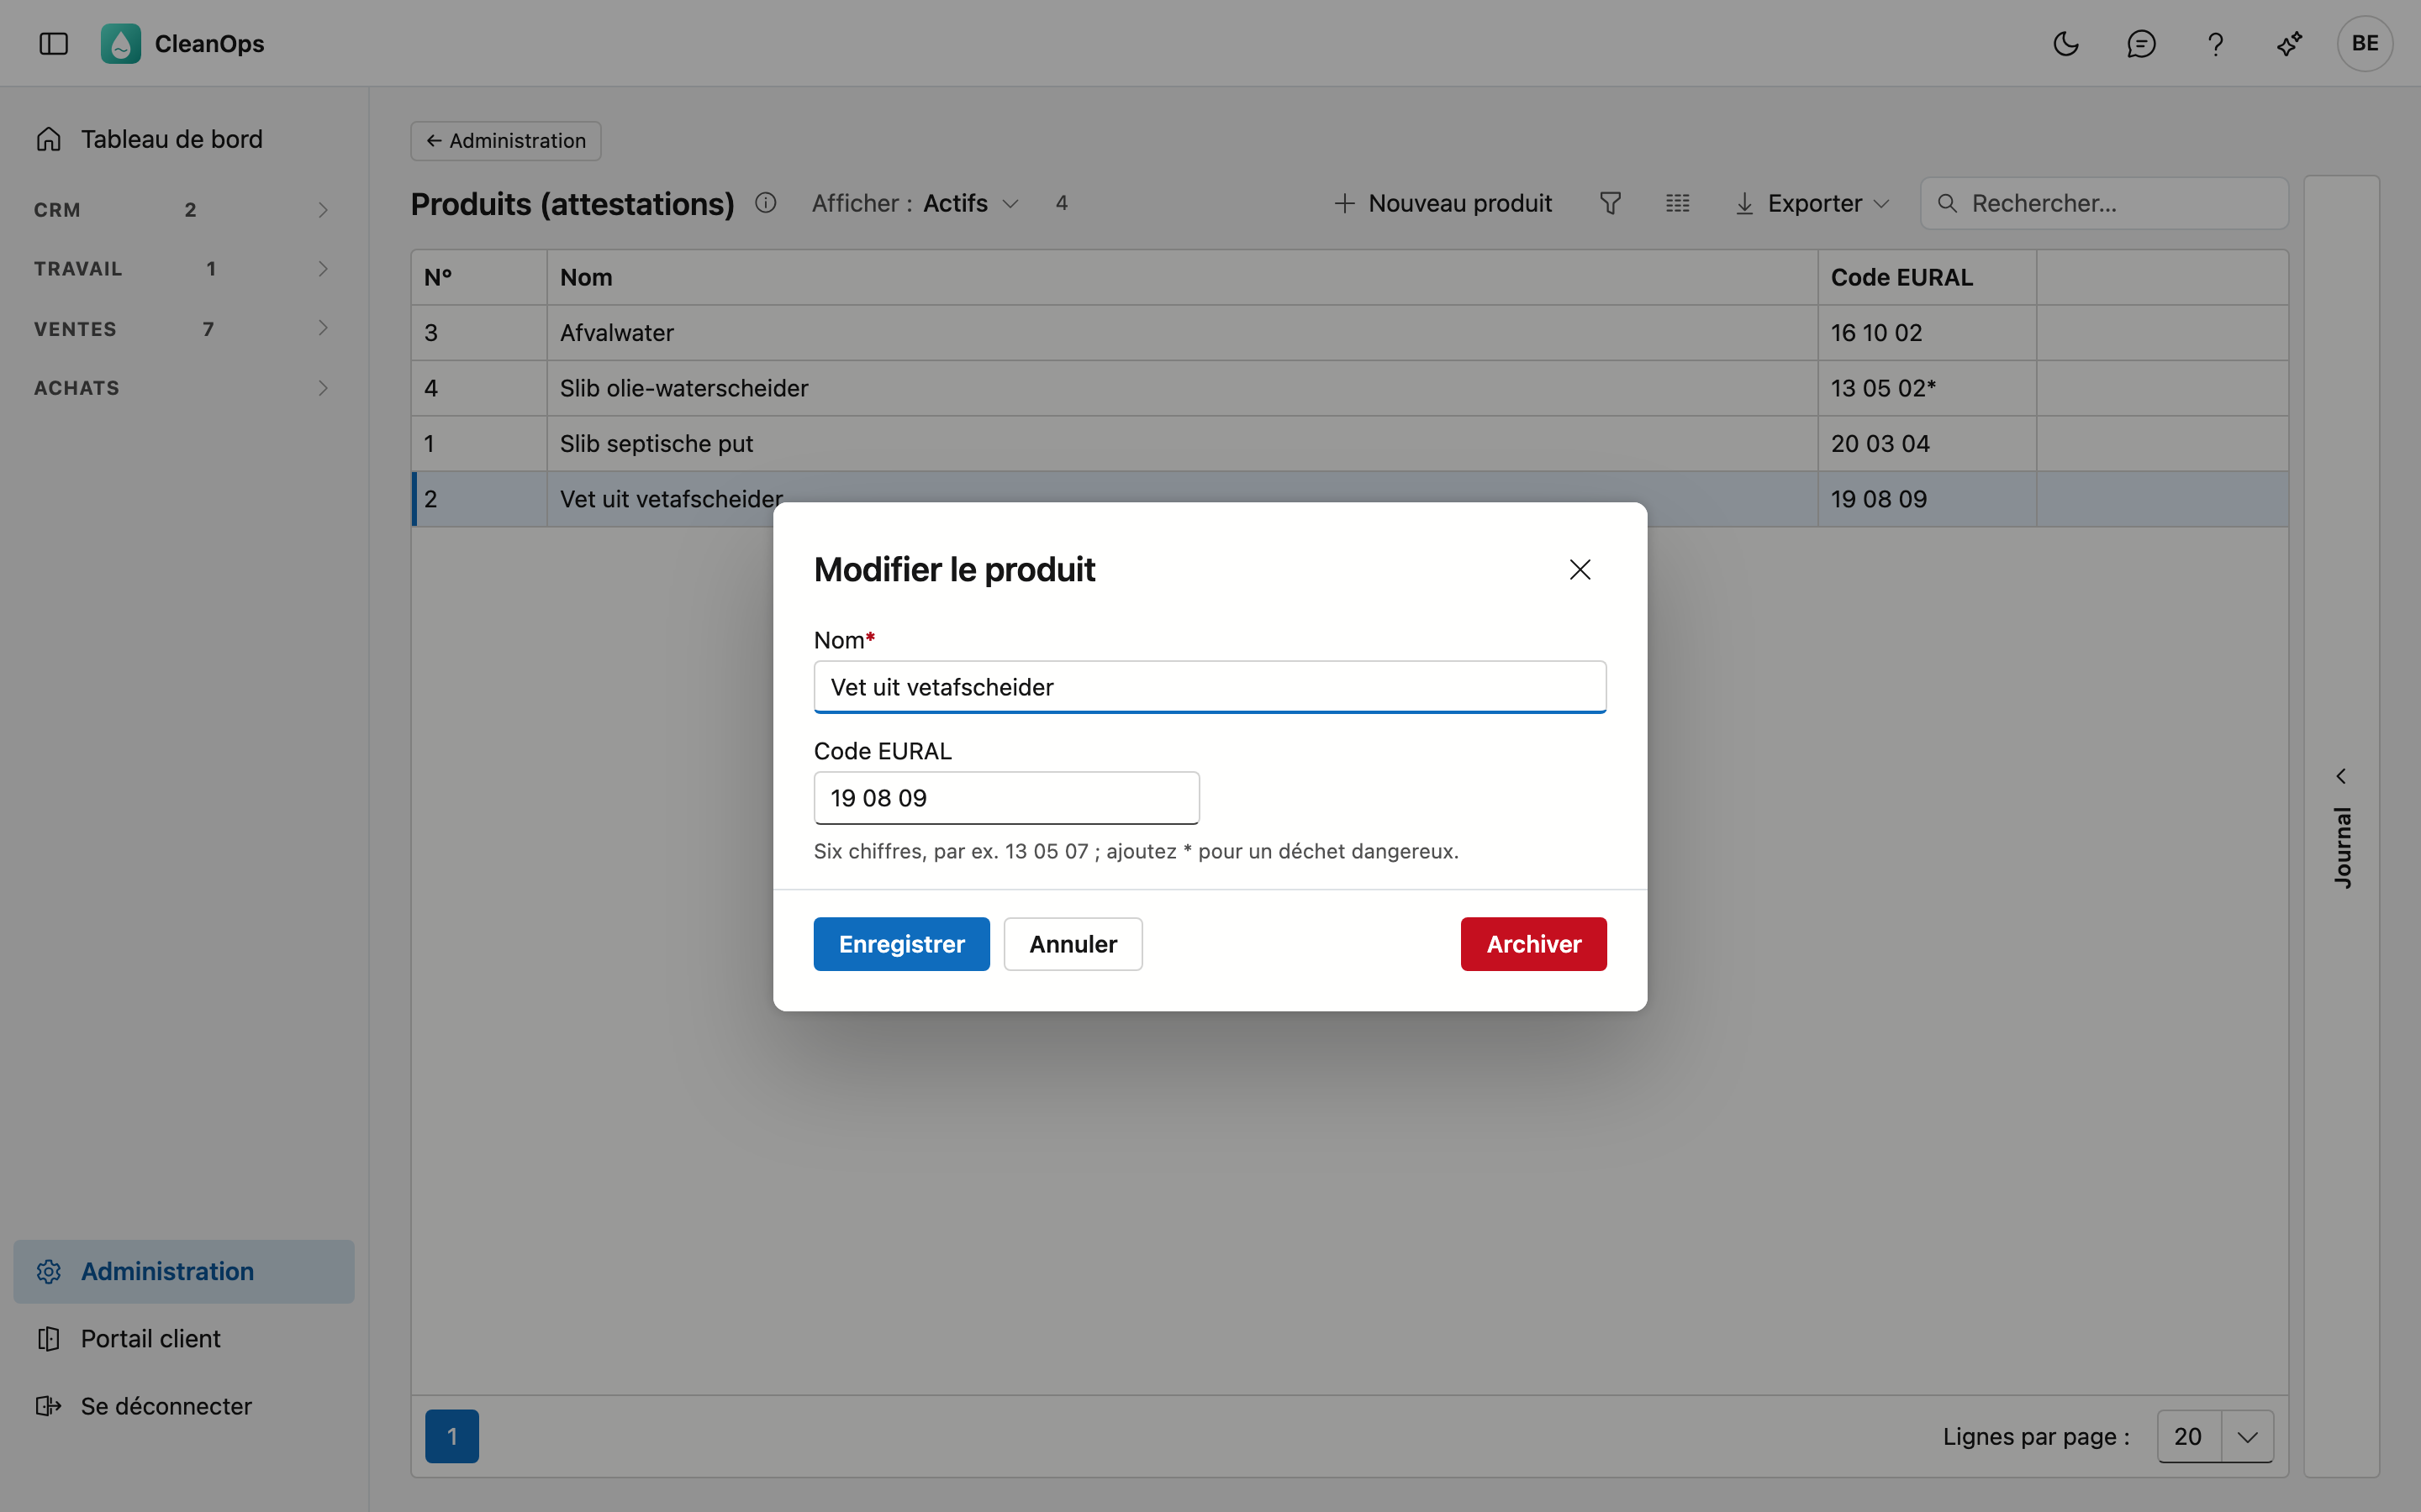Click the 13 05 02* code cell
The image size is (2421, 1512).
(x=1926, y=388)
